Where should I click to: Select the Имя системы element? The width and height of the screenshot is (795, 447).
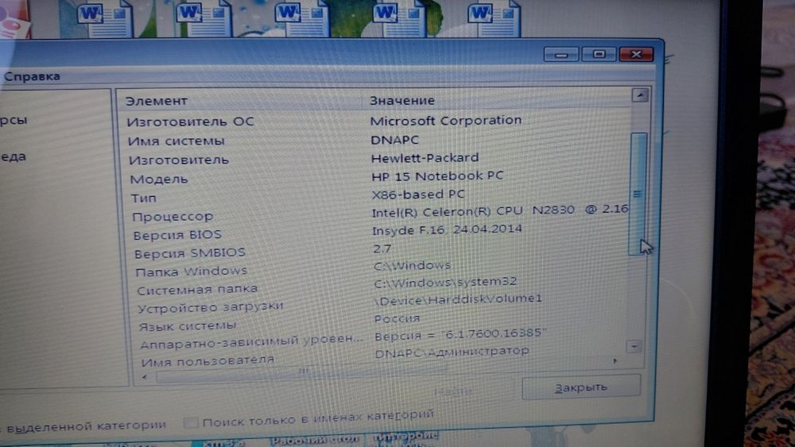[x=176, y=141]
